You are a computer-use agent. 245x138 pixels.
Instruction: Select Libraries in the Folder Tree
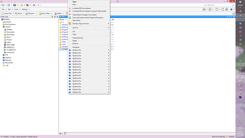(8, 22)
